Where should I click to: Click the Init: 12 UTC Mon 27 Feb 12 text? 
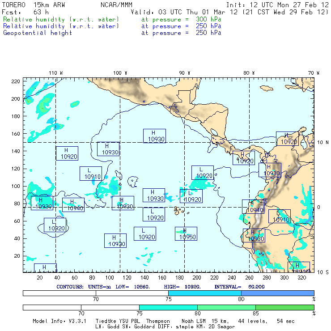(x=277, y=4)
